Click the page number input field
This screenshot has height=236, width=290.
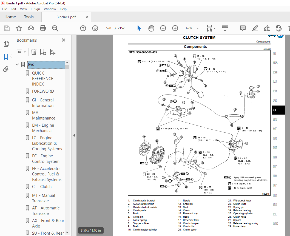click(x=109, y=28)
